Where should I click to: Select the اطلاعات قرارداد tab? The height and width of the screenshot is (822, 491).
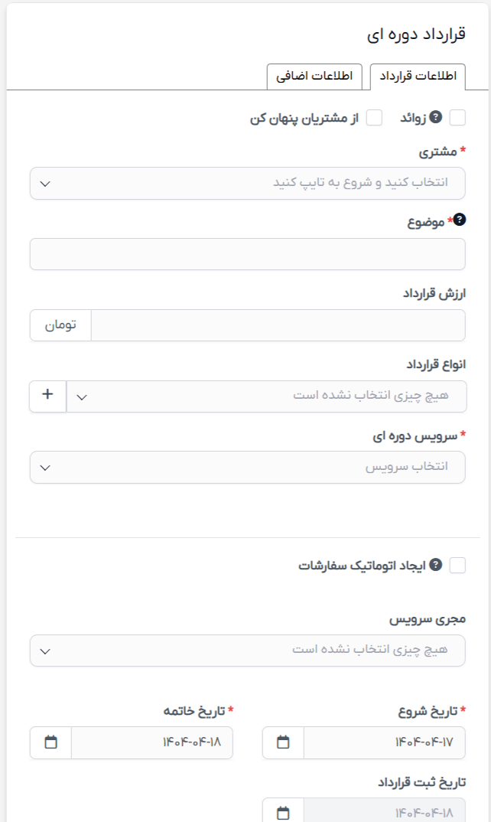point(418,77)
